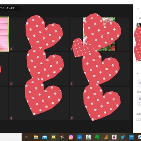Open Google Photos pinwheel icon
Viewport: 141px width, 141px height.
coord(62,137)
